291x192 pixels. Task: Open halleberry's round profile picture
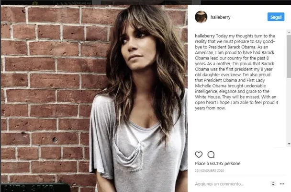201,17
